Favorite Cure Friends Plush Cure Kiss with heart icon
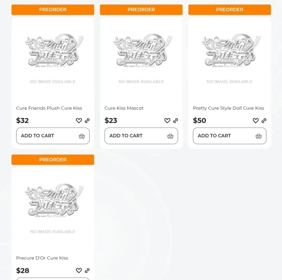This screenshot has height=280, width=282. (x=79, y=121)
